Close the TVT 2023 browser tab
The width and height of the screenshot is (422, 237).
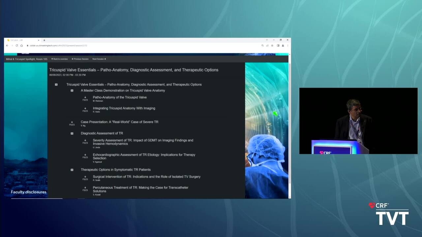38,40
